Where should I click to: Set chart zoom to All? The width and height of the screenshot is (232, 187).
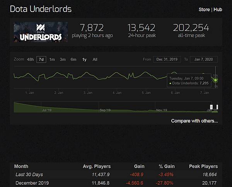coord(95,59)
